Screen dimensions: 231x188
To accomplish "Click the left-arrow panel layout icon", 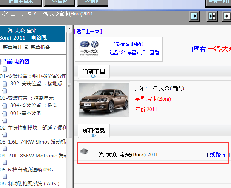I will click(x=226, y=16).
